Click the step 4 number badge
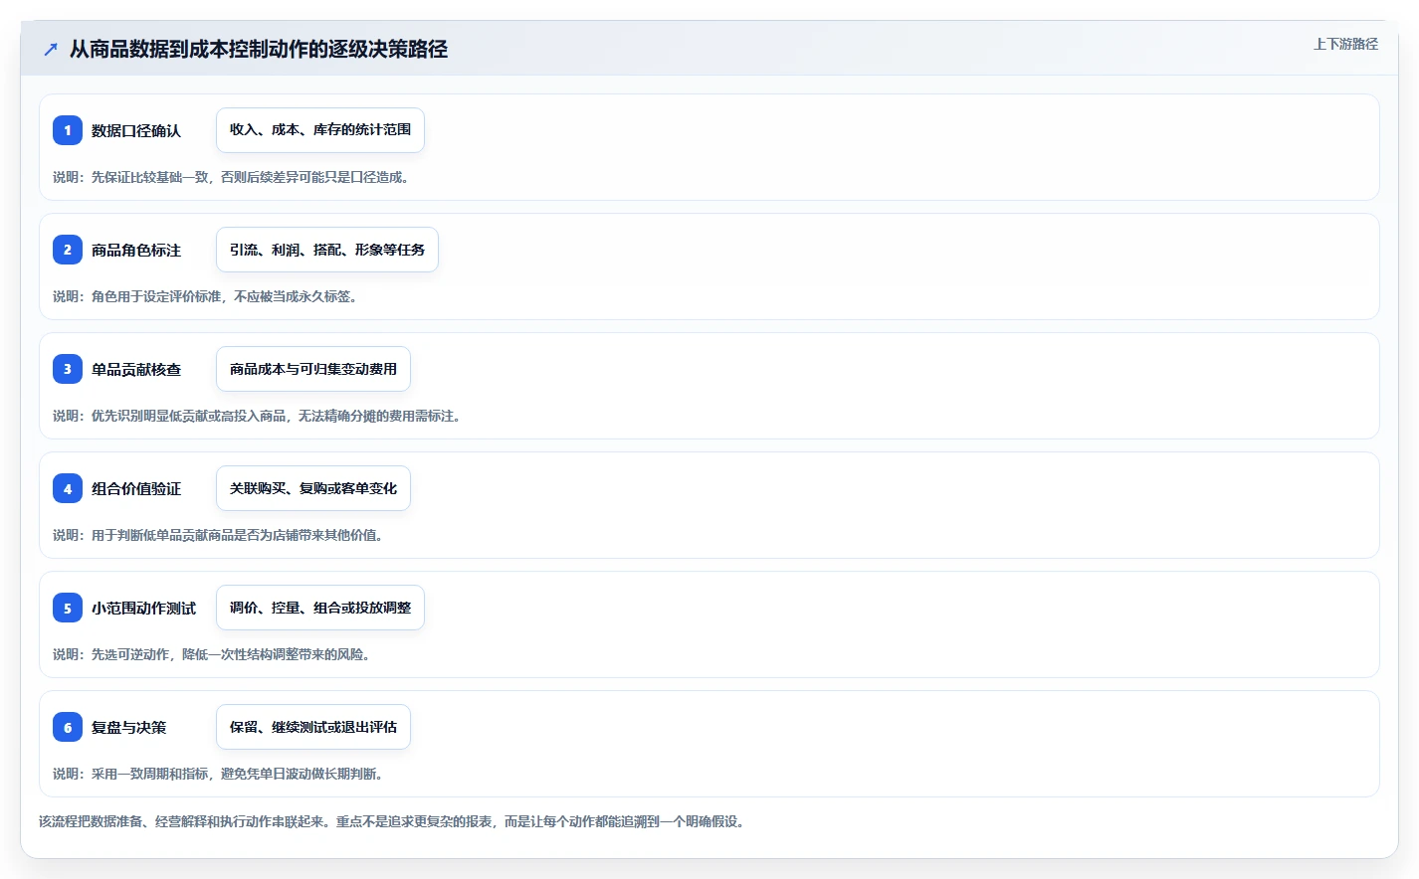 pos(68,488)
